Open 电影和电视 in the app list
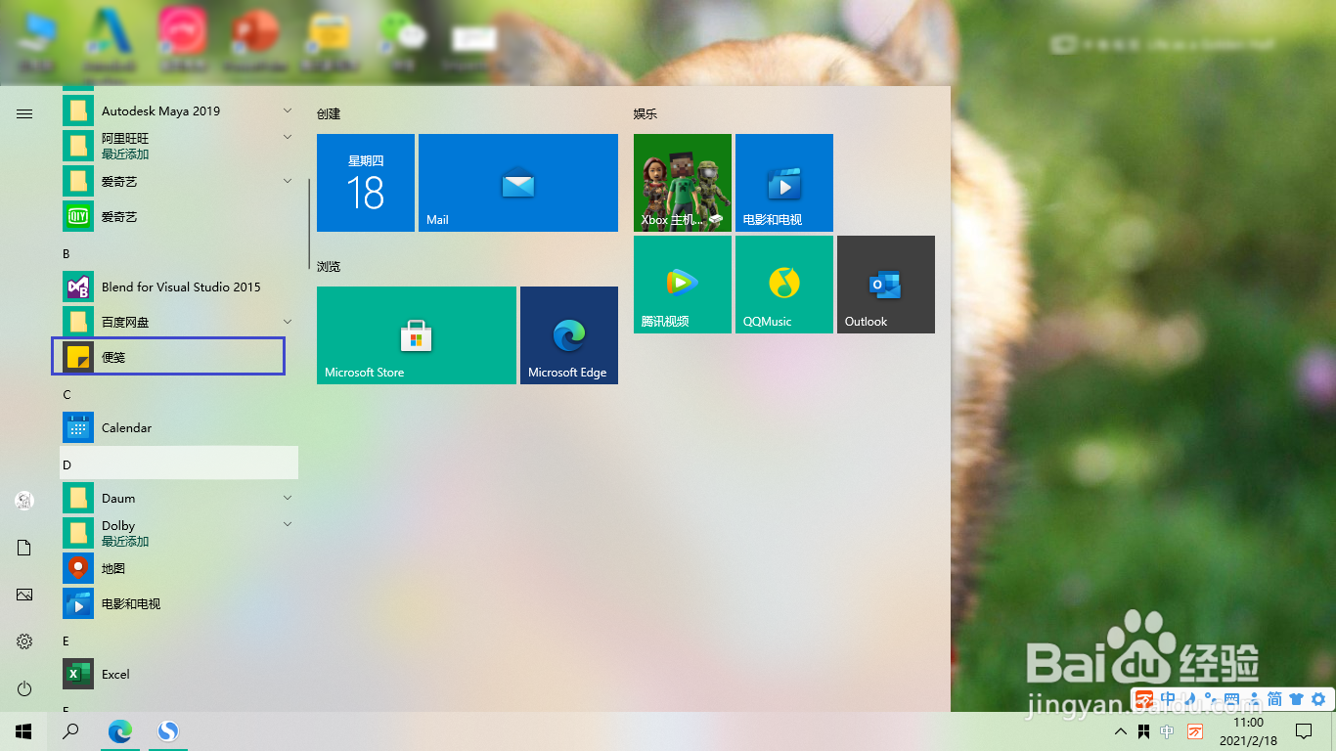The width and height of the screenshot is (1336, 751). (180, 603)
